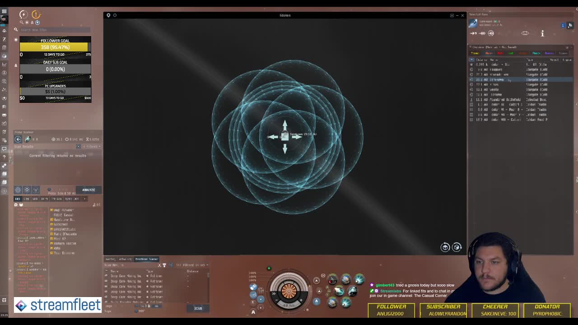Select the highlighted 33.5 AU Stargate row
The width and height of the screenshot is (578, 325).
click(x=521, y=79)
